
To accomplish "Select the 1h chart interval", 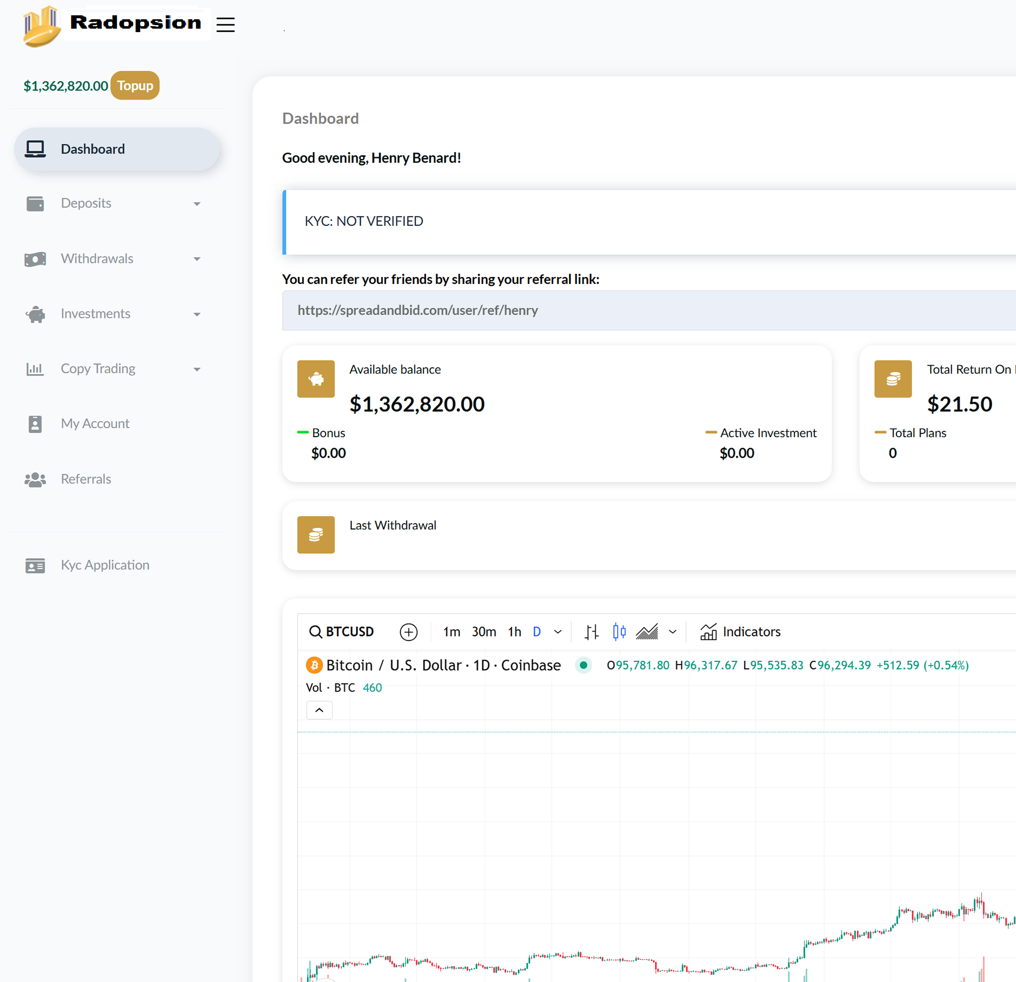I will (515, 632).
